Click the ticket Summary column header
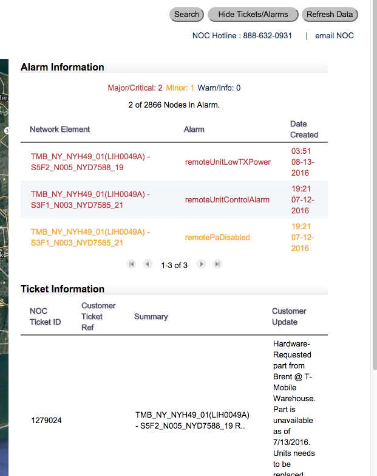The width and height of the screenshot is (377, 476). pyautogui.click(x=151, y=317)
